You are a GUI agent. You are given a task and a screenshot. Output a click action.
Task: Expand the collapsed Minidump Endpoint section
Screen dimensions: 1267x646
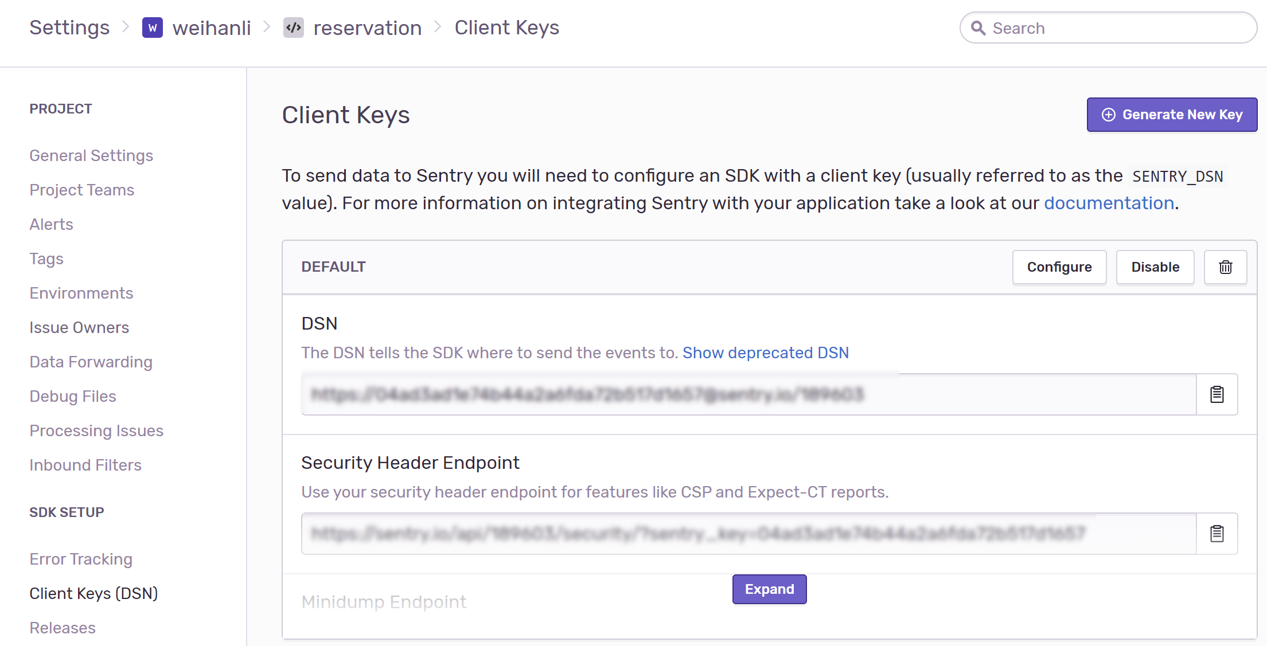pyautogui.click(x=769, y=589)
